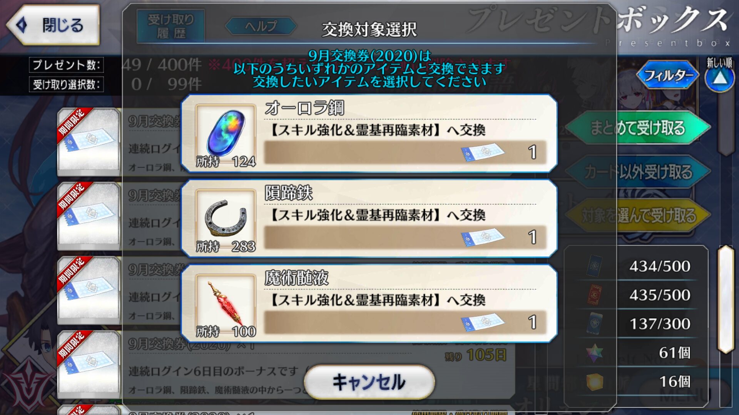Click the カード以外受け取る blue button

point(638,172)
